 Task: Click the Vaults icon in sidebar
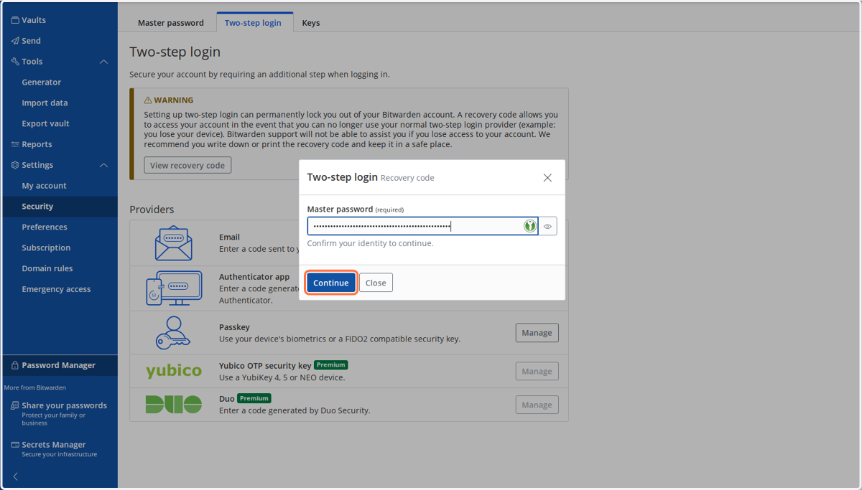click(x=15, y=20)
